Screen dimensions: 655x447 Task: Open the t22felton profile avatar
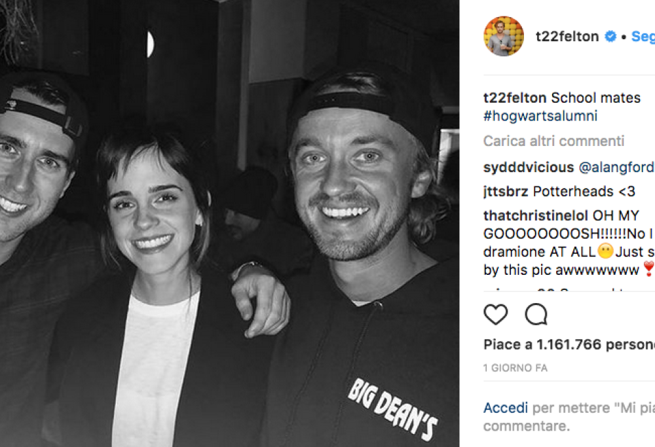pos(503,36)
